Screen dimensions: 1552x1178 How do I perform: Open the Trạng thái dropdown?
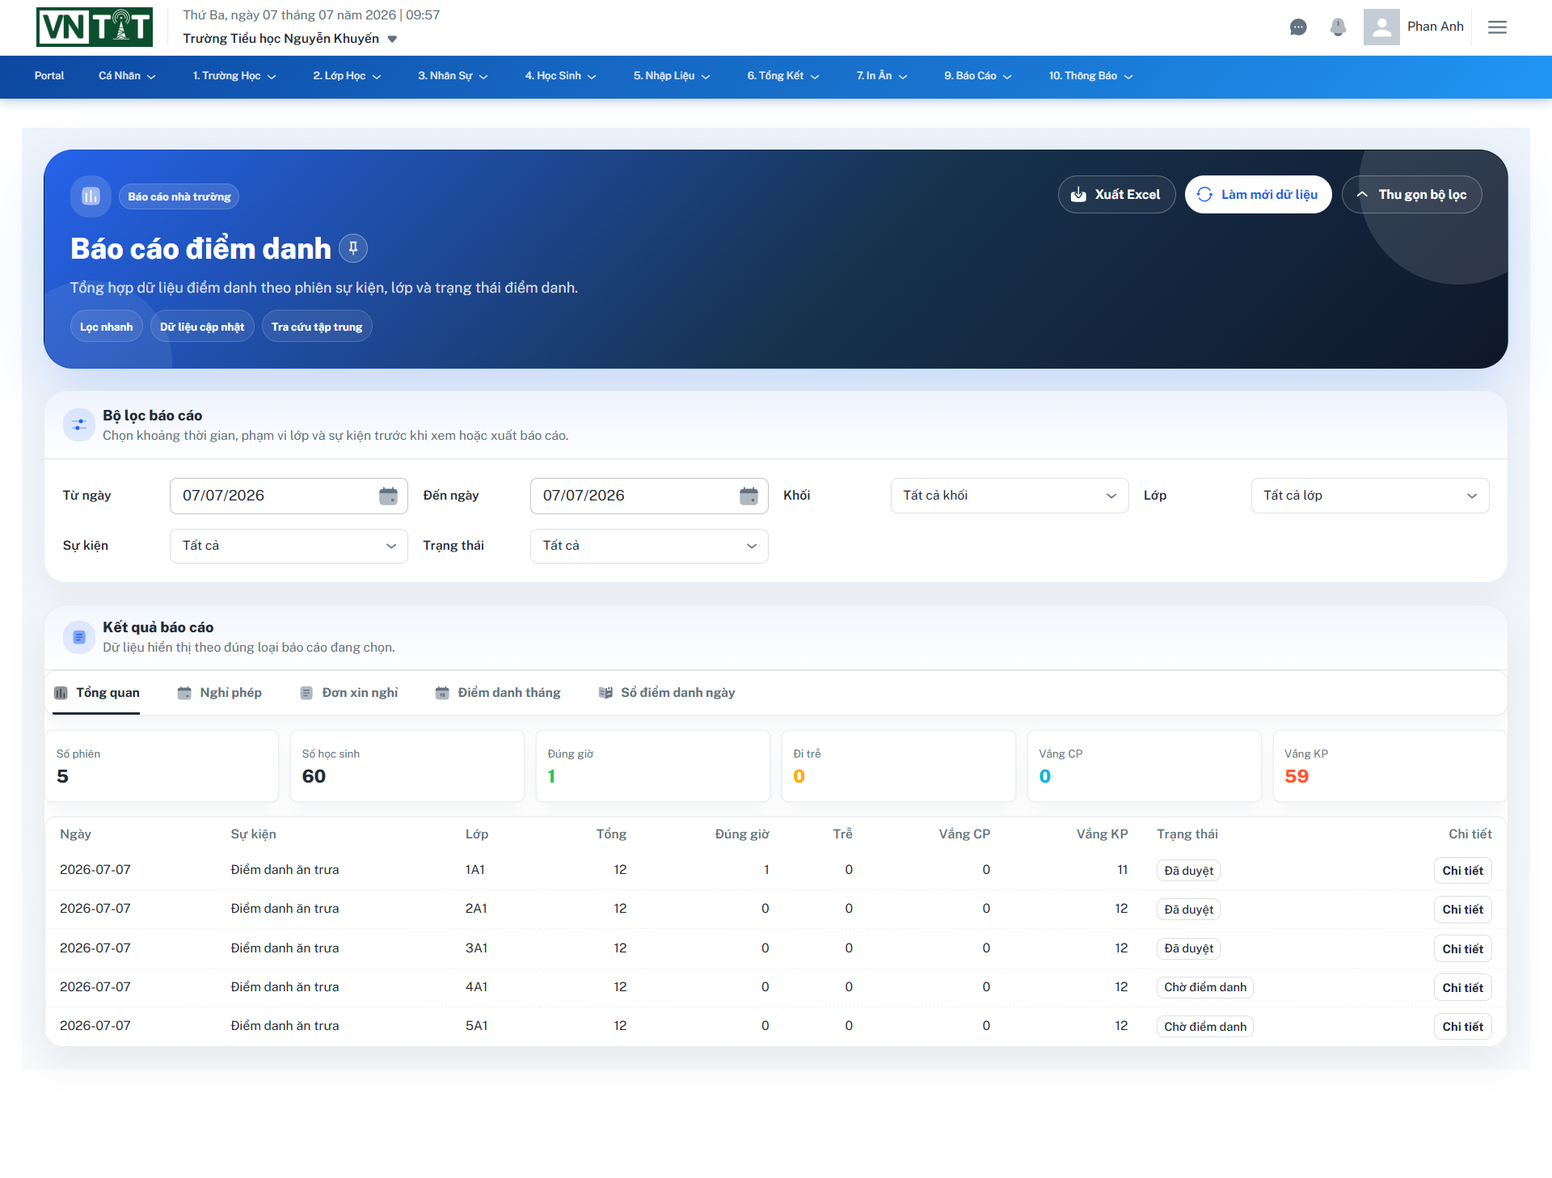(x=649, y=546)
